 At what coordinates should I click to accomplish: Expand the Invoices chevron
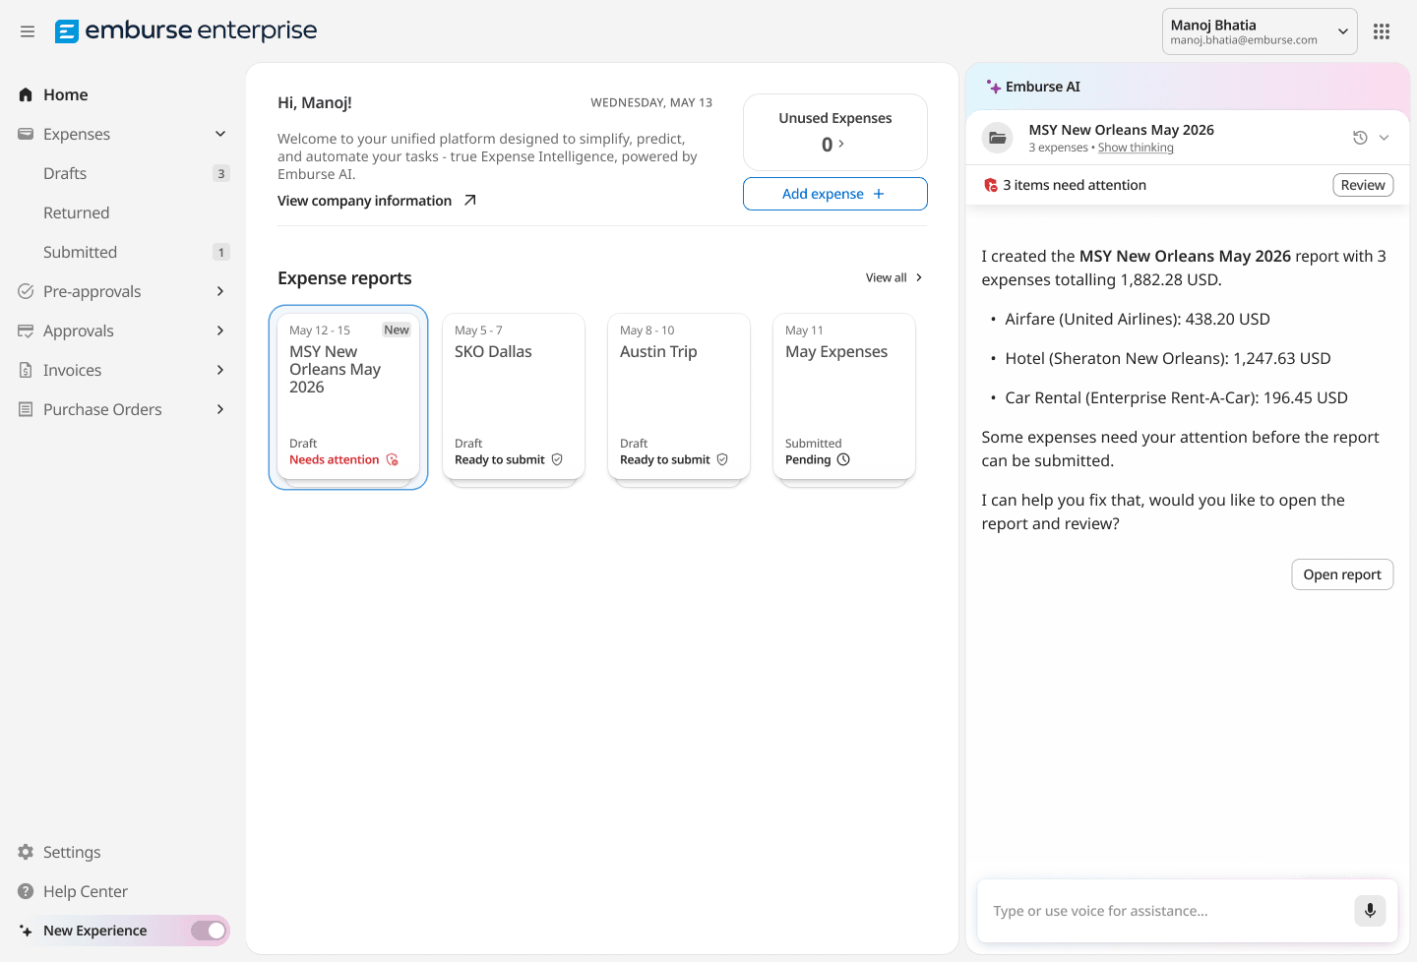(220, 370)
